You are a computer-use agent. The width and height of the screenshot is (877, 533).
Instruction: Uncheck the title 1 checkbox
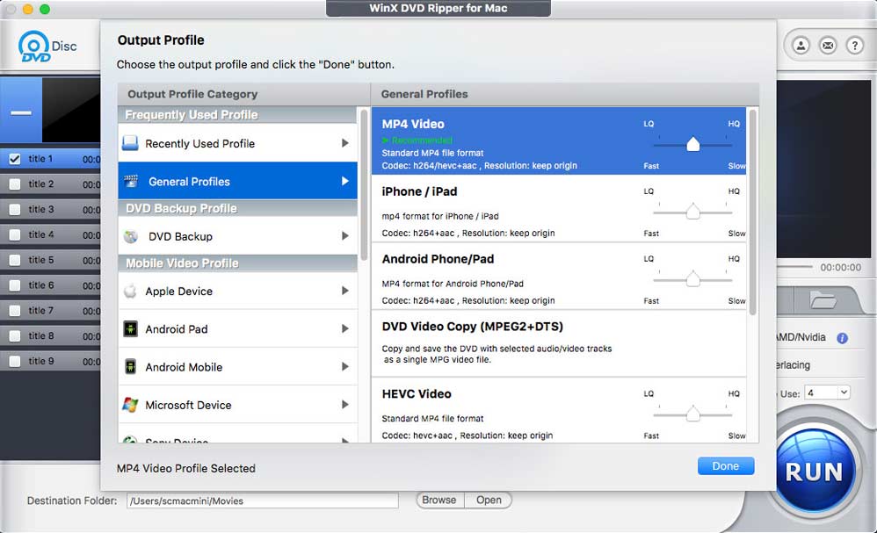pos(15,159)
